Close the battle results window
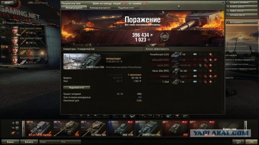Screen dimensions: 259x145 [x=223, y=3]
